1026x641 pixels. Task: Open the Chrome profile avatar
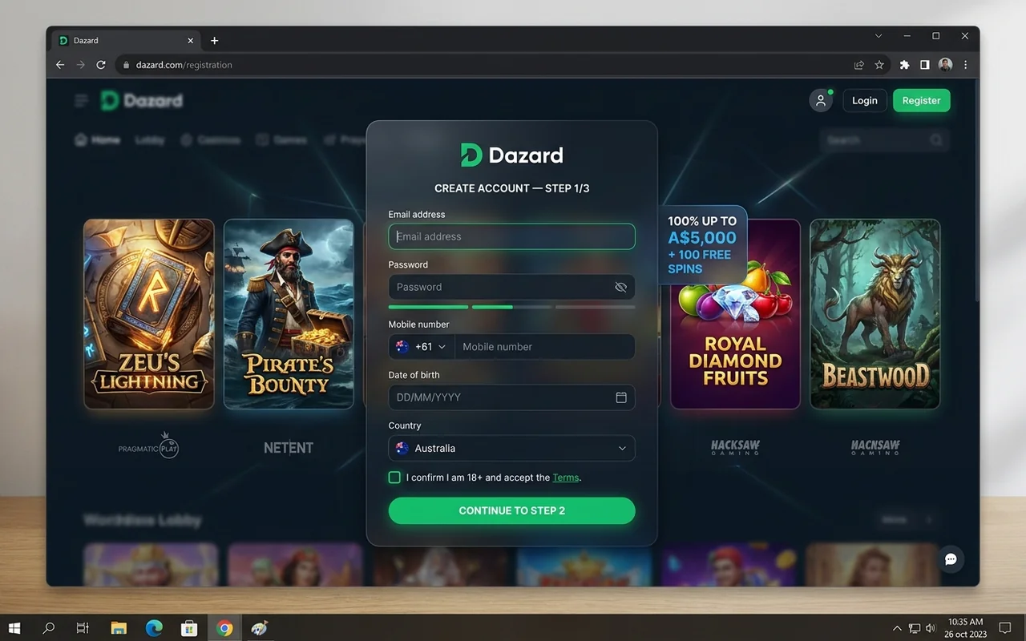[945, 65]
